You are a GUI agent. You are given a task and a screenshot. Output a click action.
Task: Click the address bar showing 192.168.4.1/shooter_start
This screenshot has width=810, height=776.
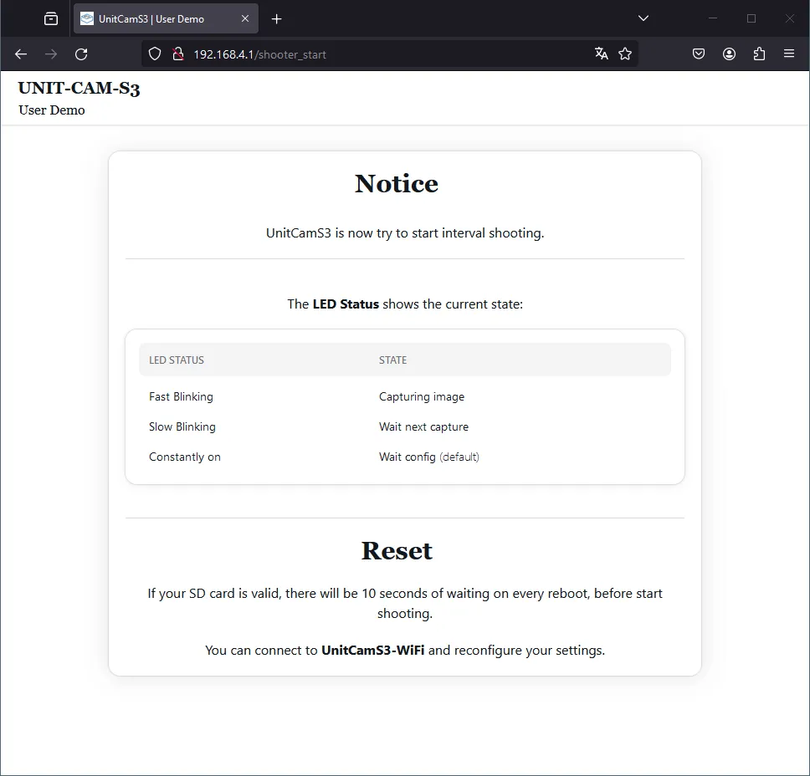pos(377,54)
